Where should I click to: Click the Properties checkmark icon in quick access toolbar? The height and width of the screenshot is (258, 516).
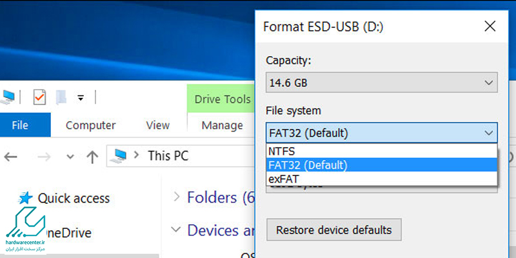[x=40, y=97]
